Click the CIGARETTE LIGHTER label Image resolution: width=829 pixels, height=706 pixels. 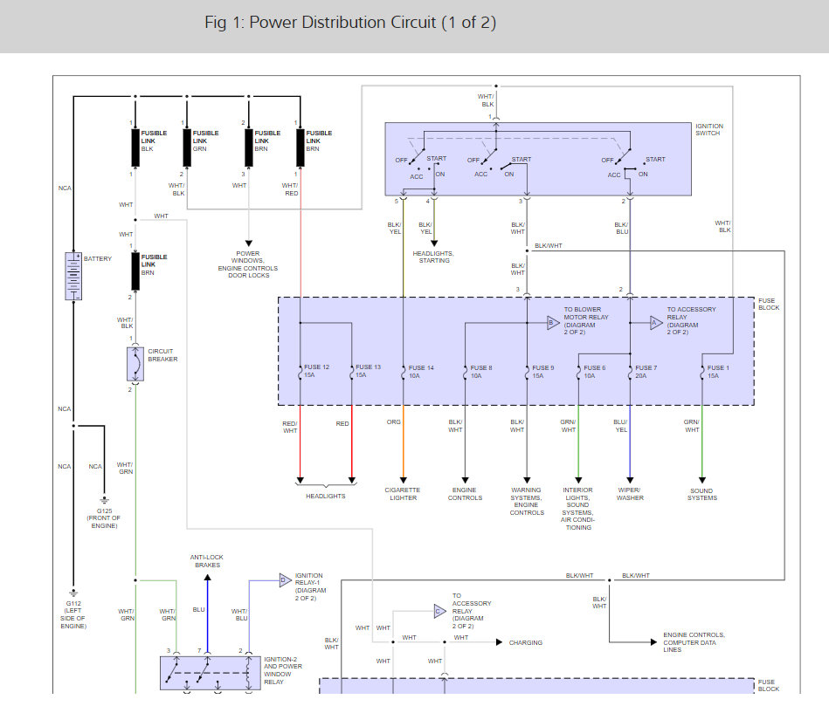point(403,494)
